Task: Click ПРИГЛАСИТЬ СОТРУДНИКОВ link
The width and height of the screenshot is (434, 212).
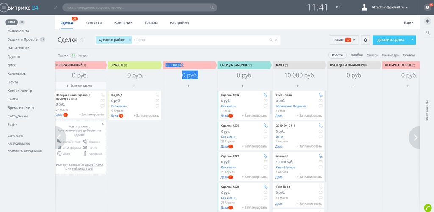Action: pyautogui.click(x=25, y=151)
